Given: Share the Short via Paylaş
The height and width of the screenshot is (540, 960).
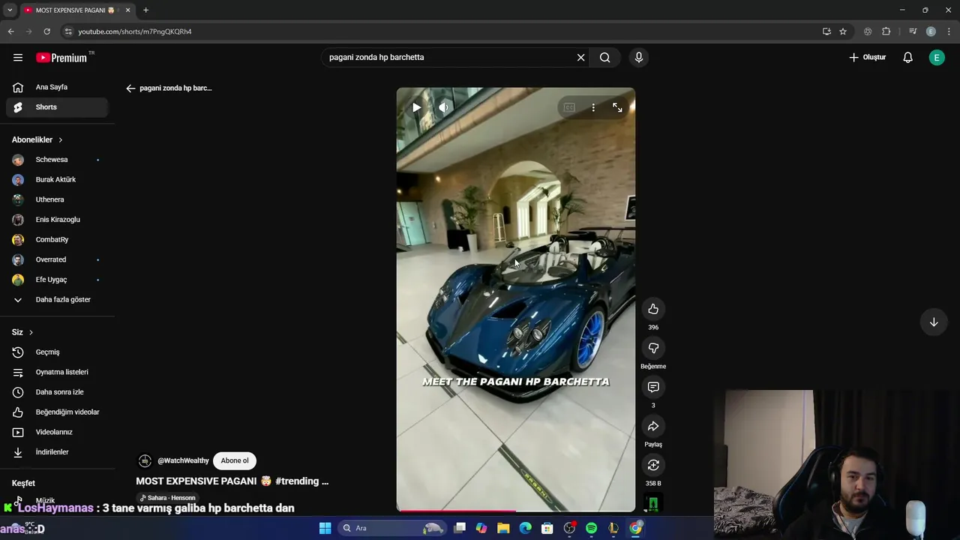Looking at the screenshot, I should 653,426.
